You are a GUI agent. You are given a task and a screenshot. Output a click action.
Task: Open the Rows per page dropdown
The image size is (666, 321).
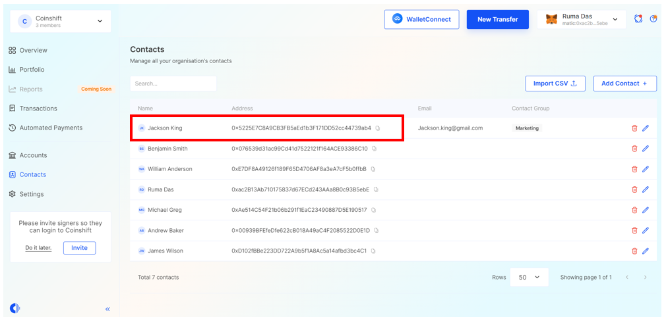(529, 278)
